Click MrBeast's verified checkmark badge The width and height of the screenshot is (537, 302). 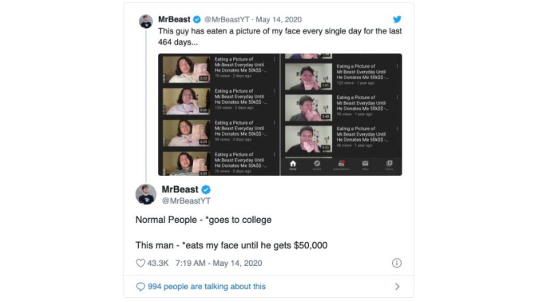point(197,20)
